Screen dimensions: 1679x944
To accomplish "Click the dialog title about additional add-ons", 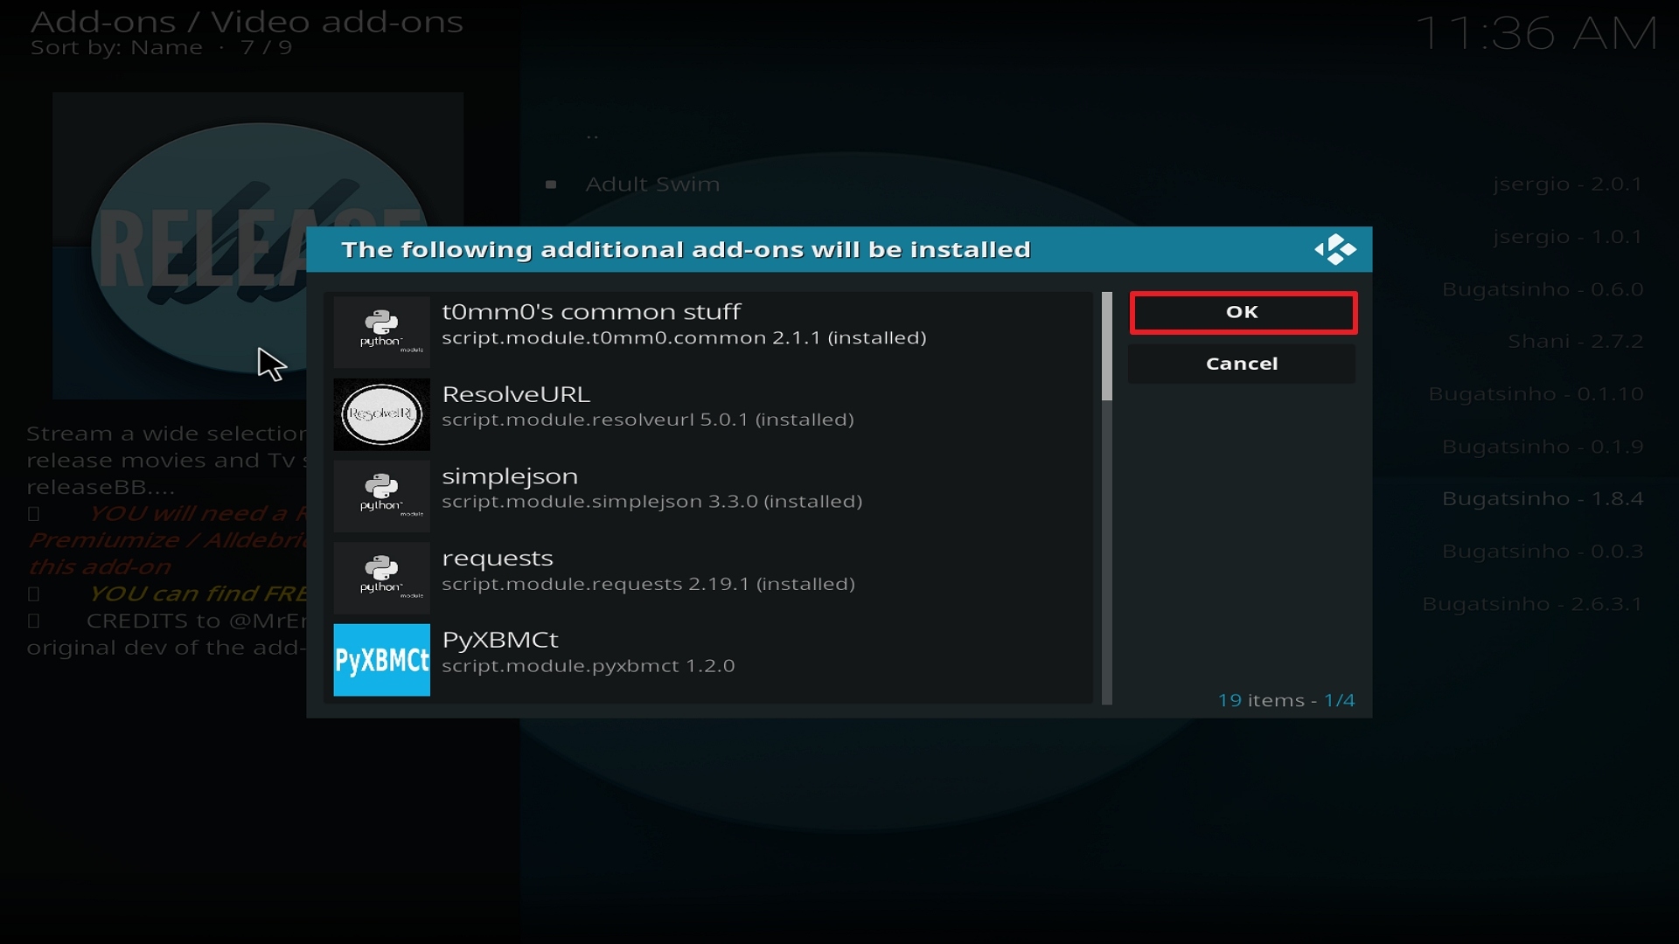I will tap(686, 250).
